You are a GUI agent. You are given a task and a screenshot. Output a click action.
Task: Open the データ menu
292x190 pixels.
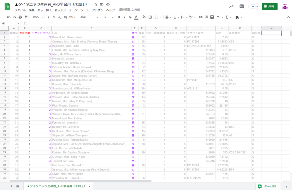73,10
